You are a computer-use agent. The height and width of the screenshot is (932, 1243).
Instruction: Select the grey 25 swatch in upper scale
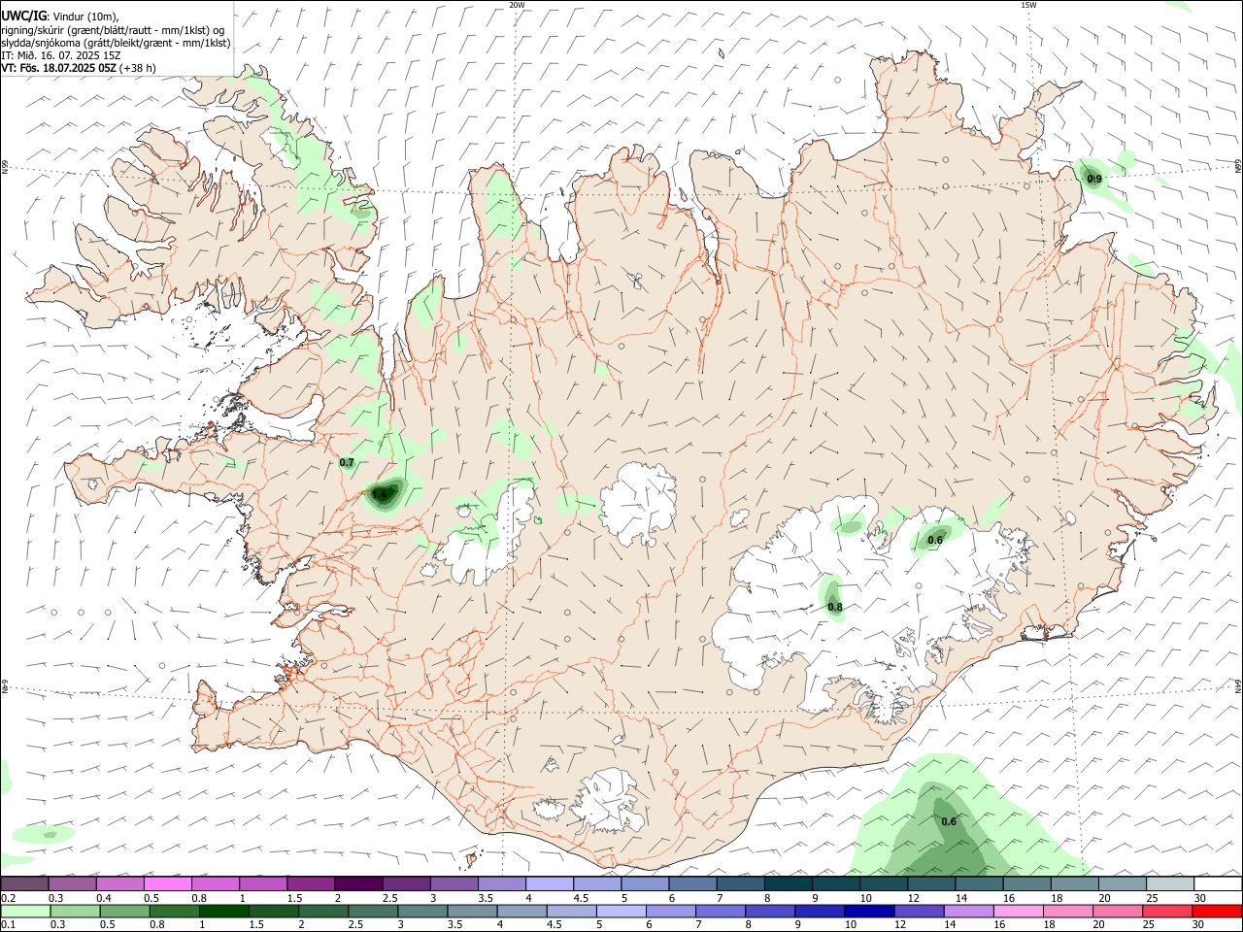tap(1170, 883)
